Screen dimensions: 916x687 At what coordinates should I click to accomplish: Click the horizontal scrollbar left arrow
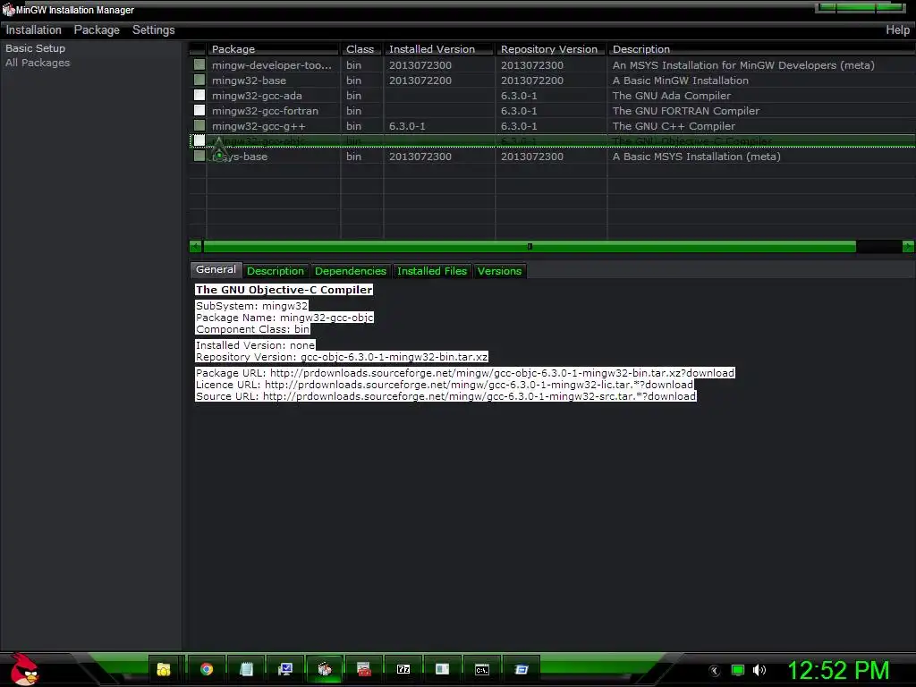[x=196, y=247]
